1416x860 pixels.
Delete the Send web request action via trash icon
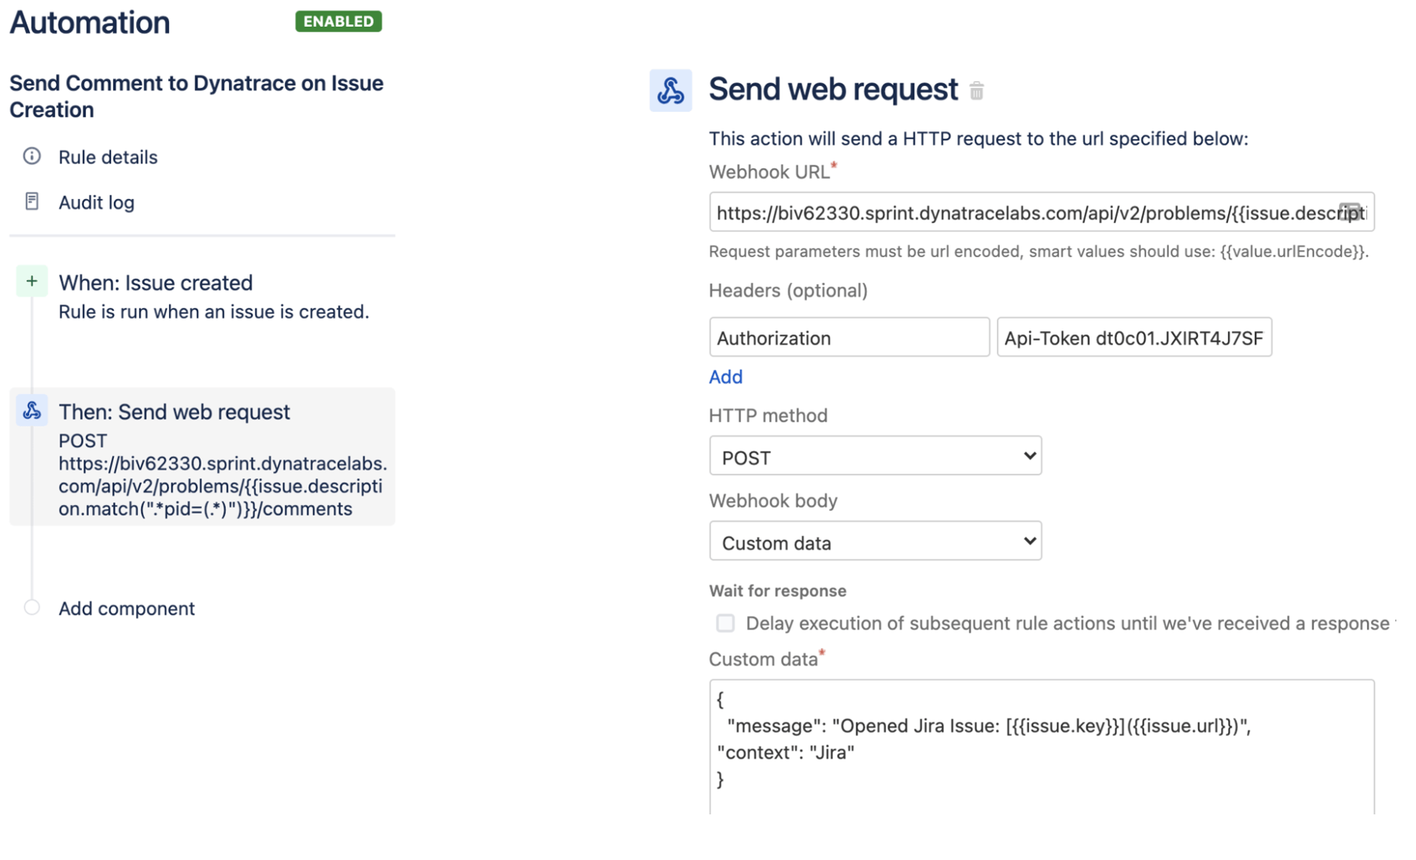(977, 91)
